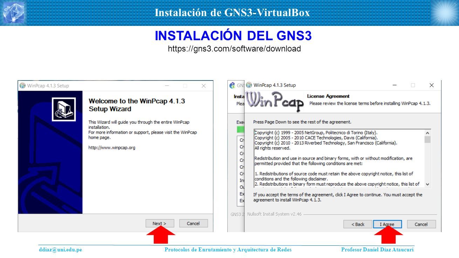
Task: Click the title bar icon of the License Agreement window
Action: click(249, 85)
